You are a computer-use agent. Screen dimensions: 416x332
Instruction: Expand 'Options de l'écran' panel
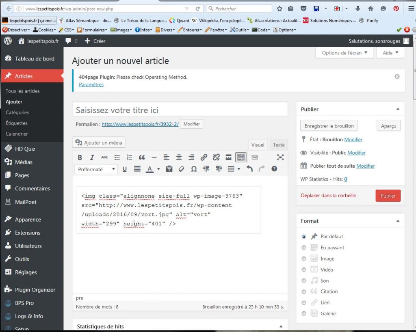click(x=344, y=53)
